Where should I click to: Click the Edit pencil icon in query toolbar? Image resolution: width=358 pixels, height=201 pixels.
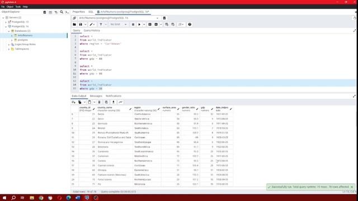point(91,25)
